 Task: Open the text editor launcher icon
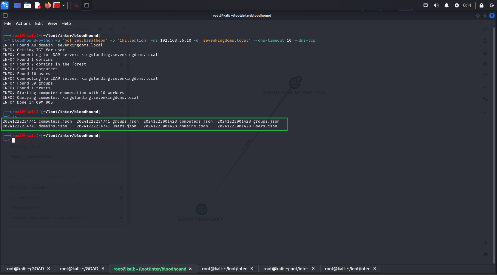tap(38, 5)
